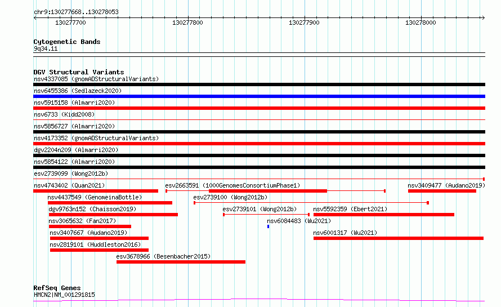Open nsv4173352 gnomADStructuralVariants label
Viewport: 501px width, 307px height.
pos(96,138)
